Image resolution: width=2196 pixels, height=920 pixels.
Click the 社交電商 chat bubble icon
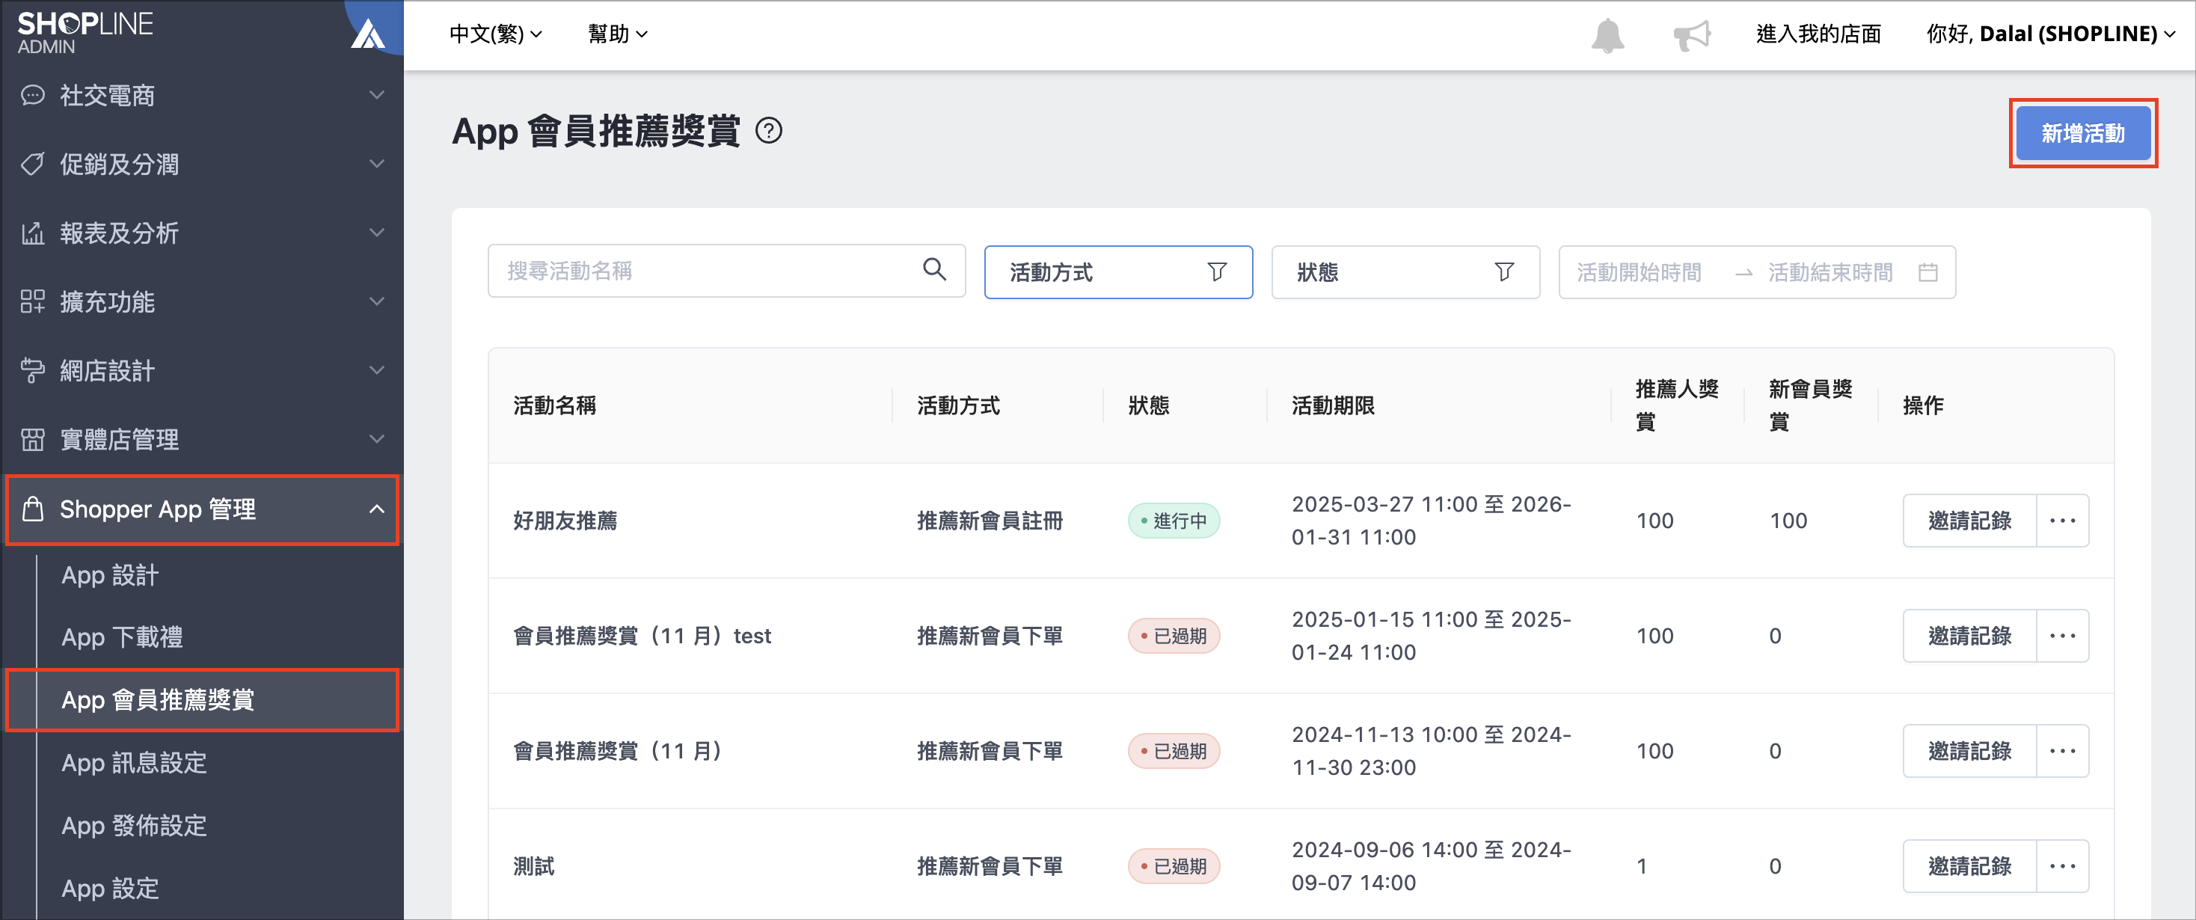(32, 96)
